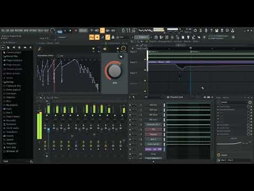Mute the 808 Clap channel
The height and width of the screenshot is (191, 254).
point(130,110)
